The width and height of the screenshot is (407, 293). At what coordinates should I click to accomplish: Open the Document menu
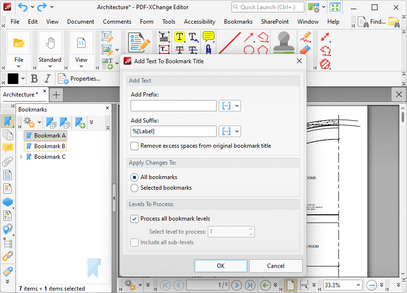point(81,22)
